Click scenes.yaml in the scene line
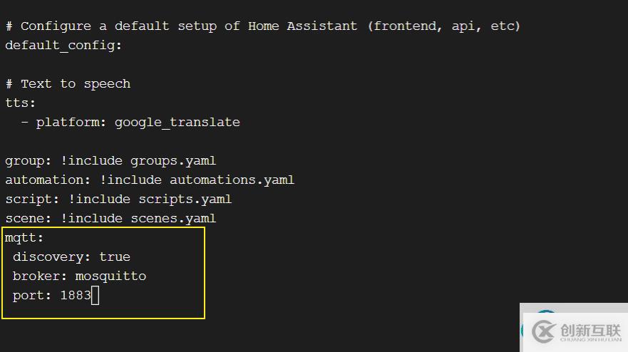This screenshot has width=628, height=352. [x=173, y=219]
